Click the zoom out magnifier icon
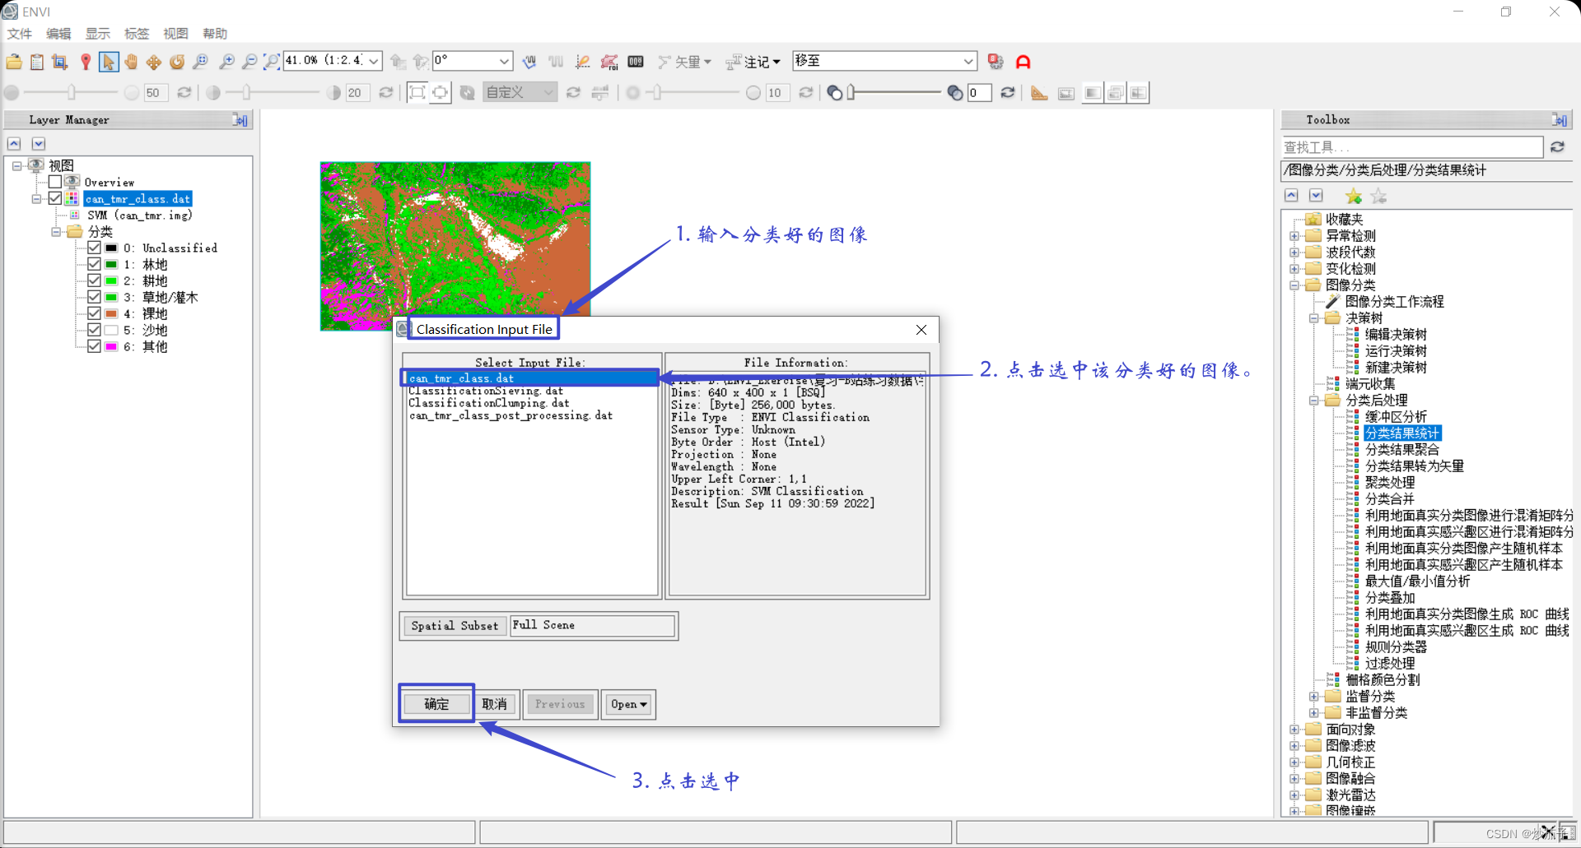The image size is (1581, 848). [x=249, y=62]
